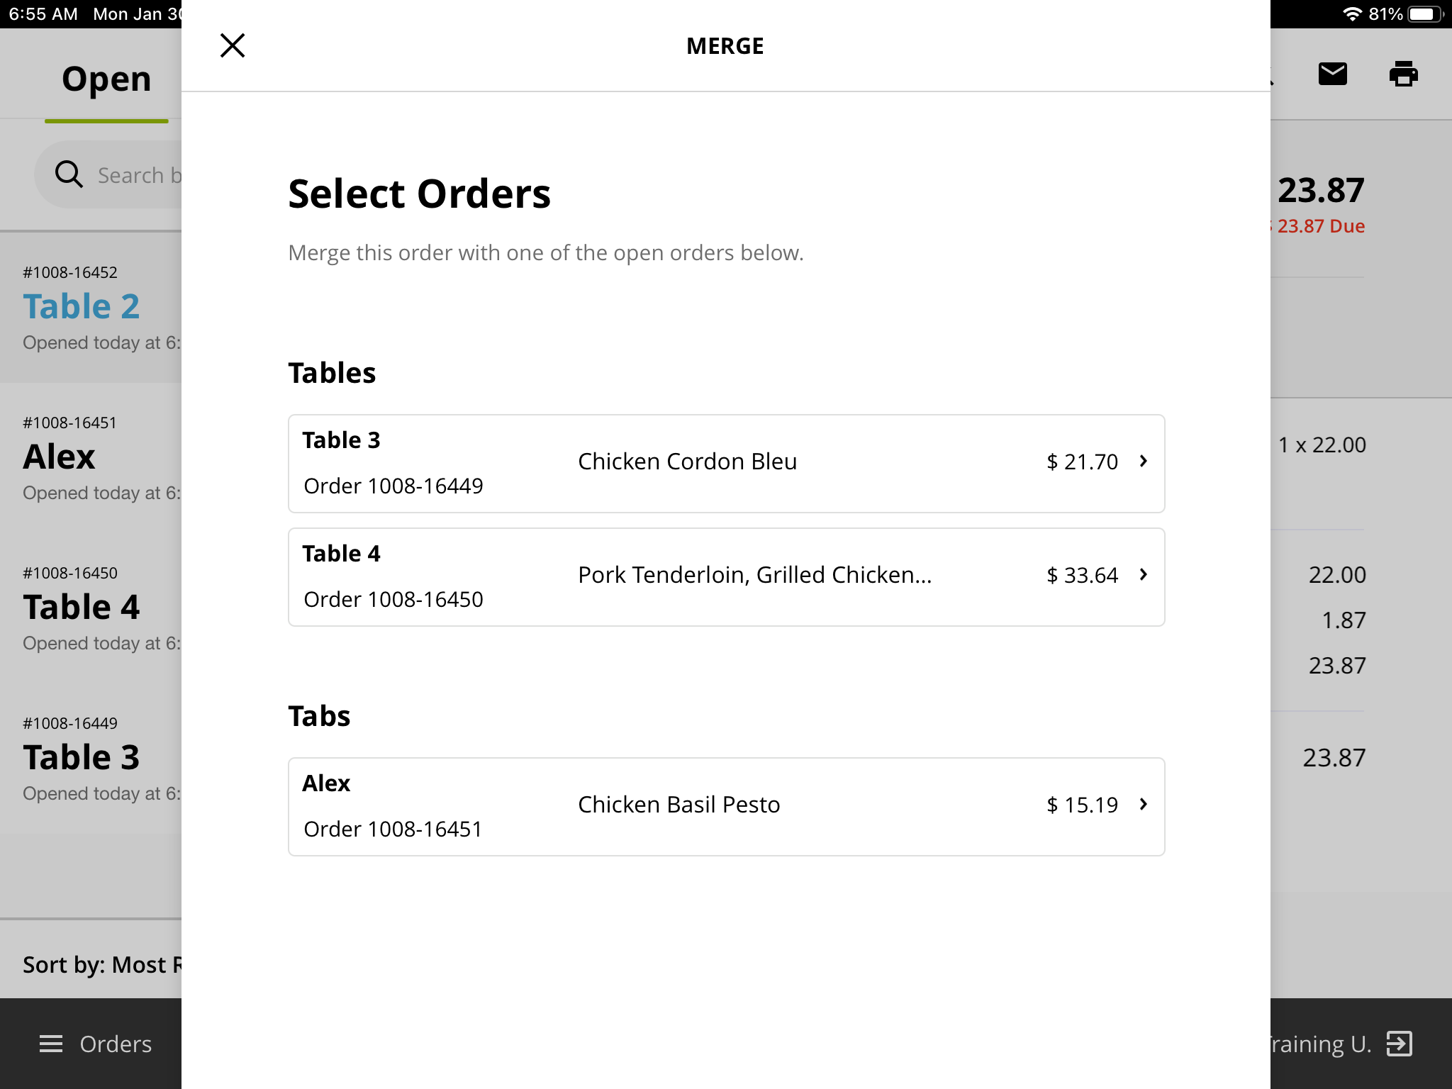Open the email receipt icon
This screenshot has height=1089, width=1452.
1334,74
